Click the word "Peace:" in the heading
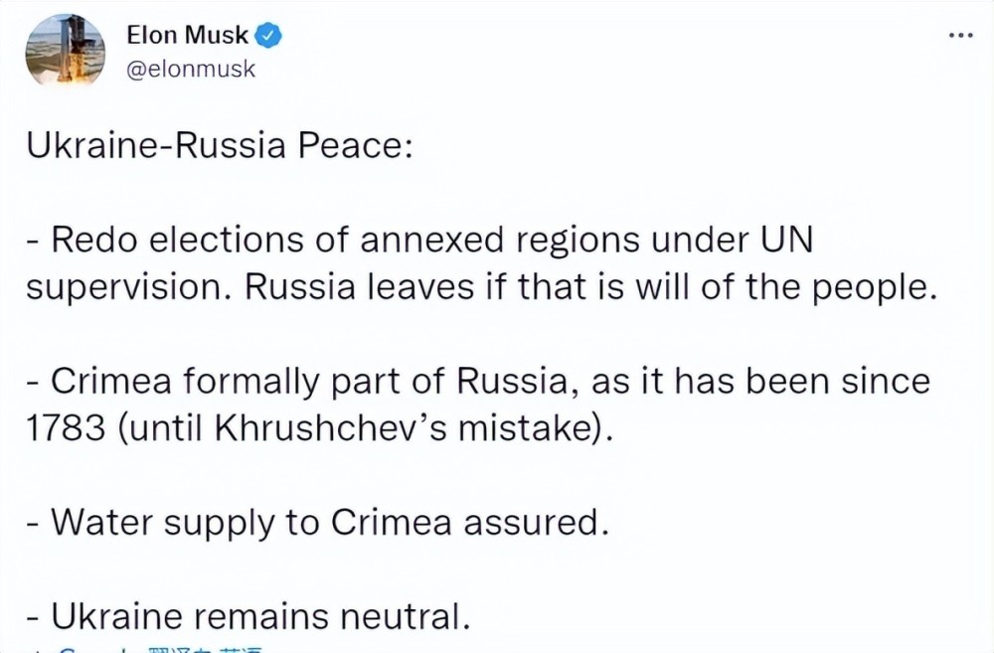 pyautogui.click(x=355, y=146)
